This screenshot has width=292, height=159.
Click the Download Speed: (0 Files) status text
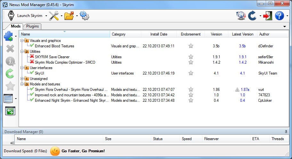coord(25,151)
